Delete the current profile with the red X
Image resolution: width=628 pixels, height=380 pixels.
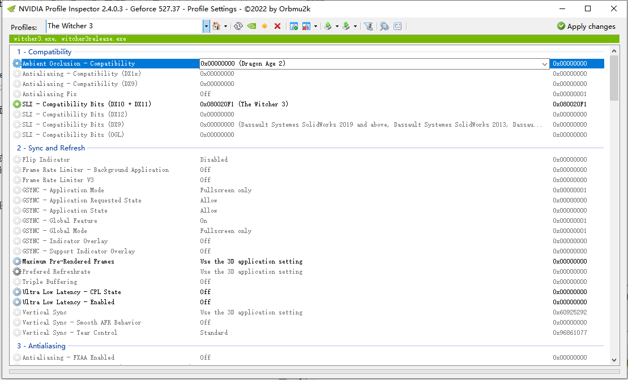[x=277, y=26]
